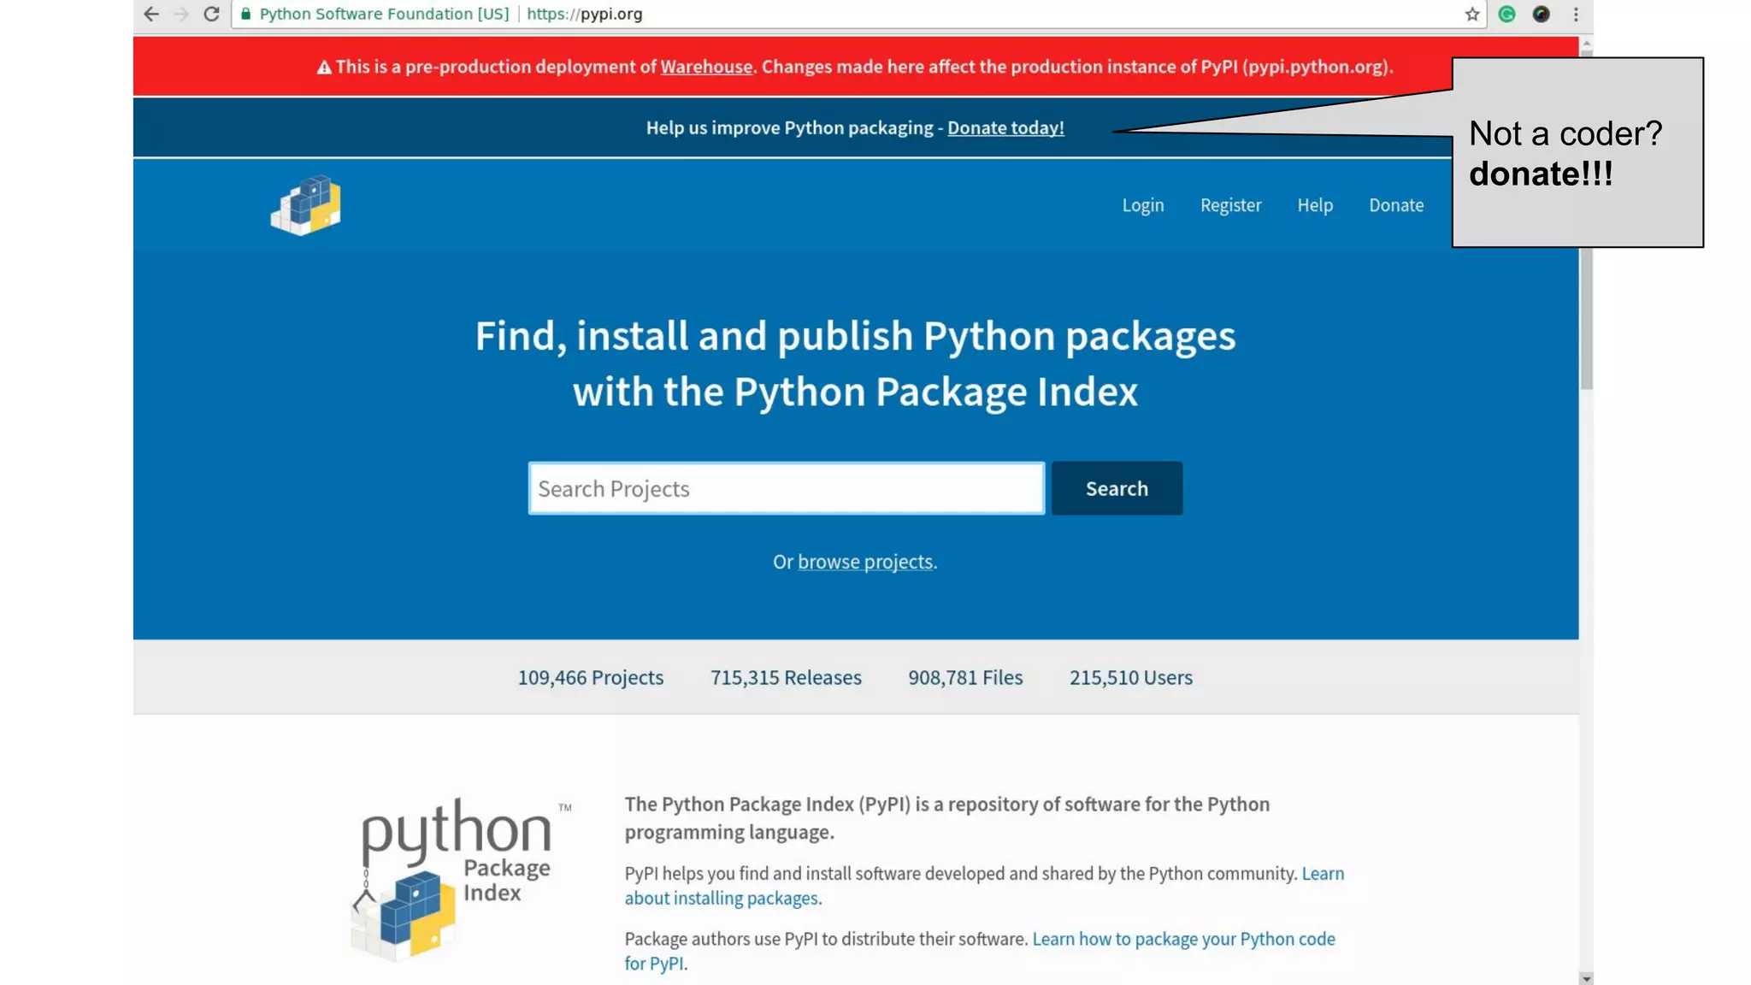Open the Help page
This screenshot has height=985, width=1751.
click(x=1315, y=205)
